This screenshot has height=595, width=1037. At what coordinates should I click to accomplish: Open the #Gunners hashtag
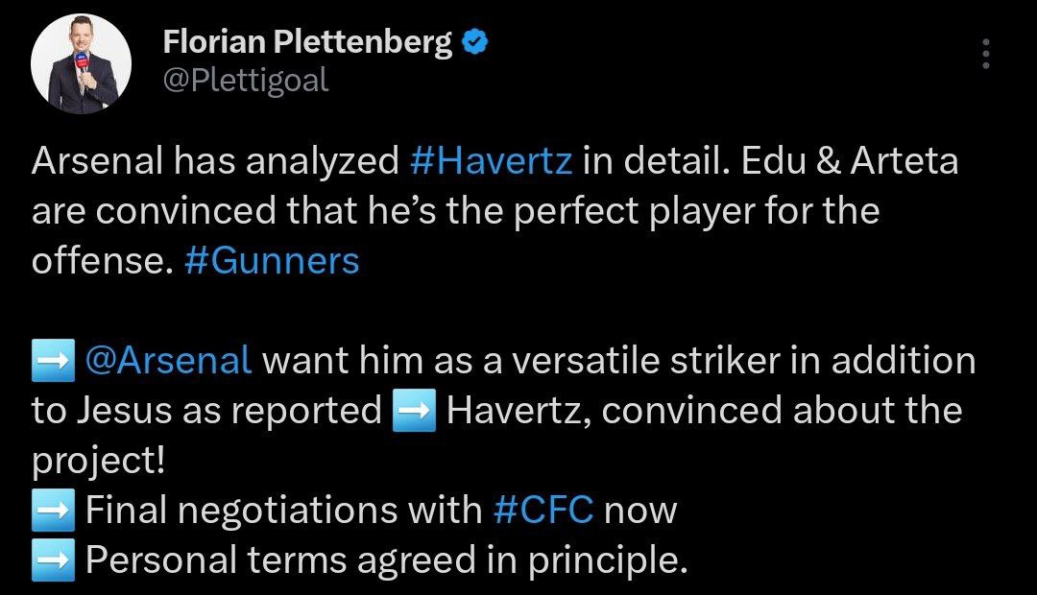point(272,260)
